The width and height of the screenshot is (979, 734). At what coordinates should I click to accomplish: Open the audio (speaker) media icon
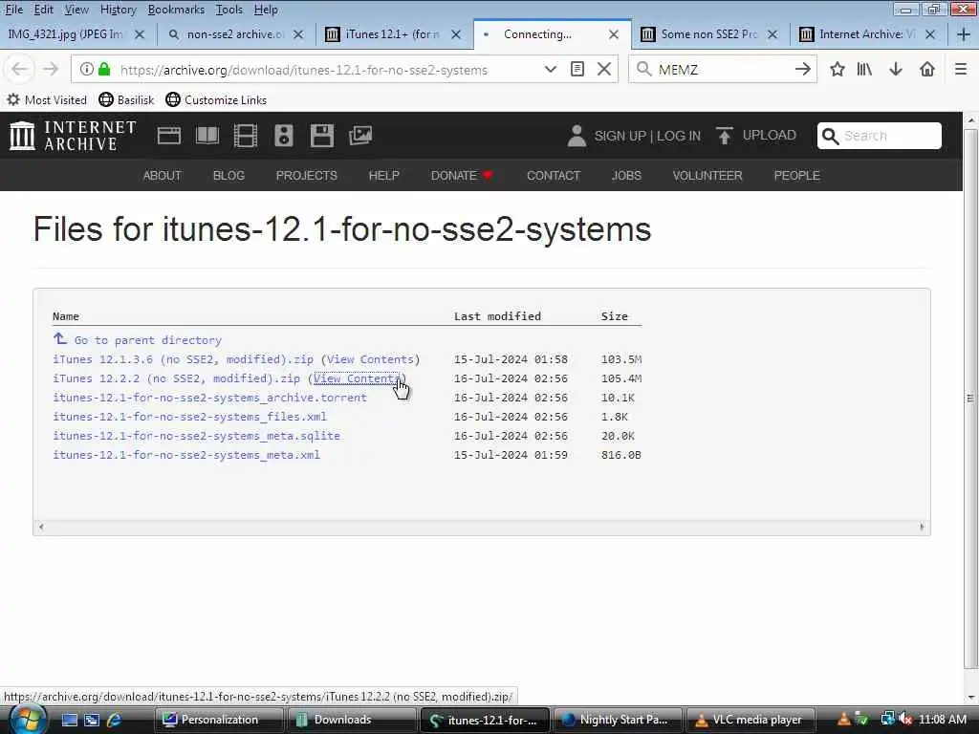[x=283, y=136]
